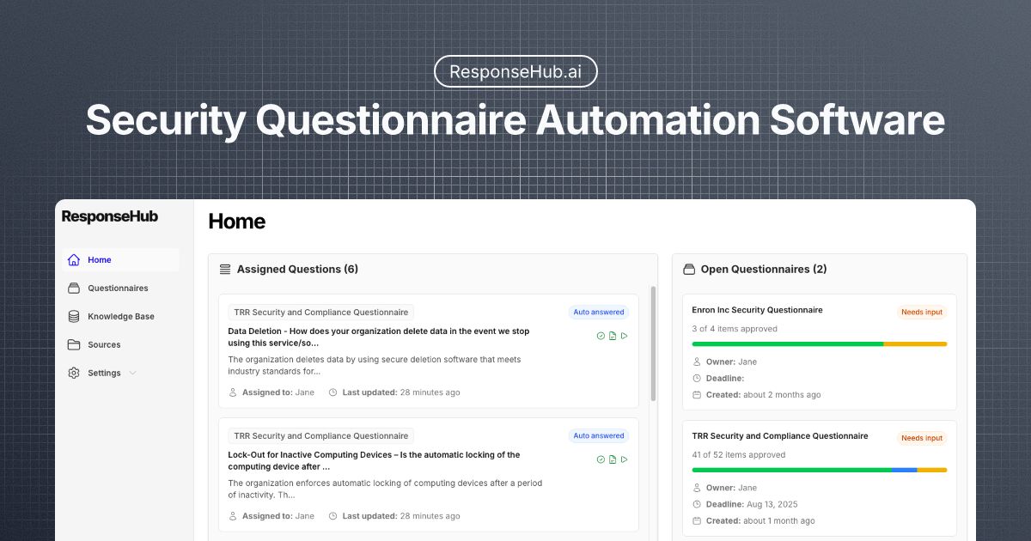Click the Settings gear icon
1031x541 pixels.
click(74, 374)
